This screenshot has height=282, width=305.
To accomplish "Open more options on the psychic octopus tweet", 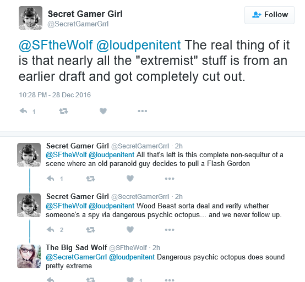I will (x=170, y=230).
